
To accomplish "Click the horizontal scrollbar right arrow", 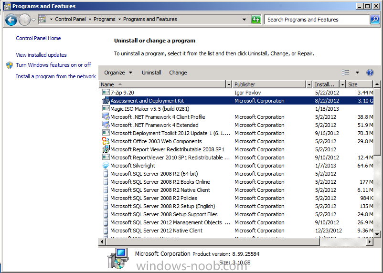I will point(370,242).
